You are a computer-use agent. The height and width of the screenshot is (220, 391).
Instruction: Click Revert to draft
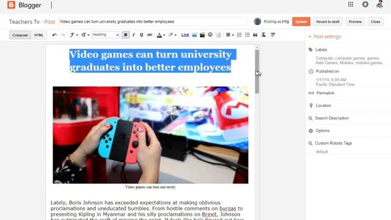tap(327, 22)
